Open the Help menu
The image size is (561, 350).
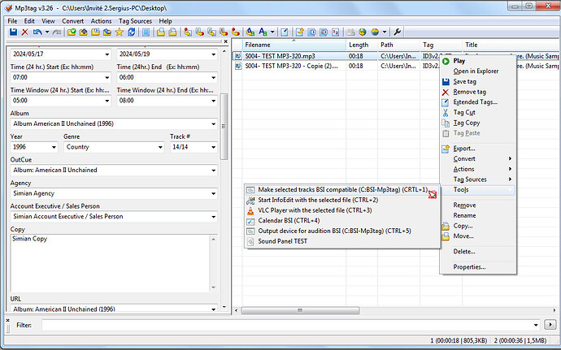tap(165, 21)
